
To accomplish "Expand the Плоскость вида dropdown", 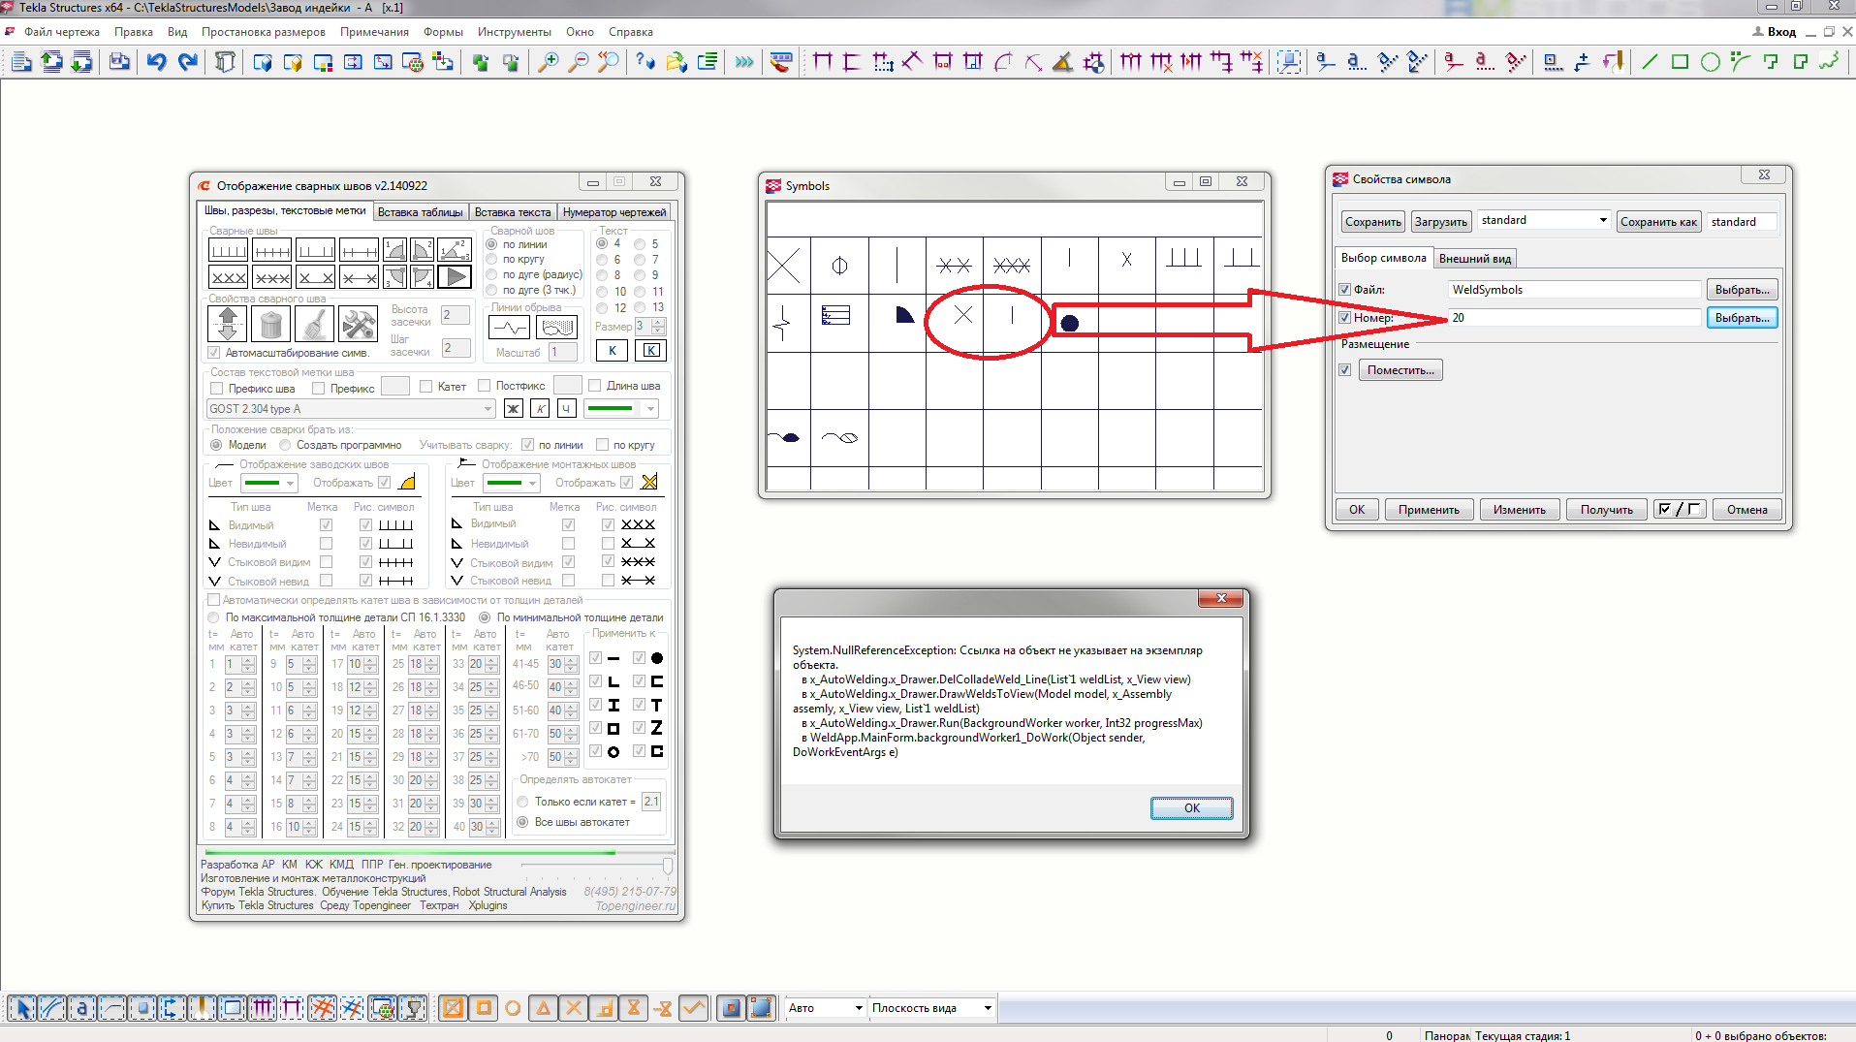I will [988, 1008].
